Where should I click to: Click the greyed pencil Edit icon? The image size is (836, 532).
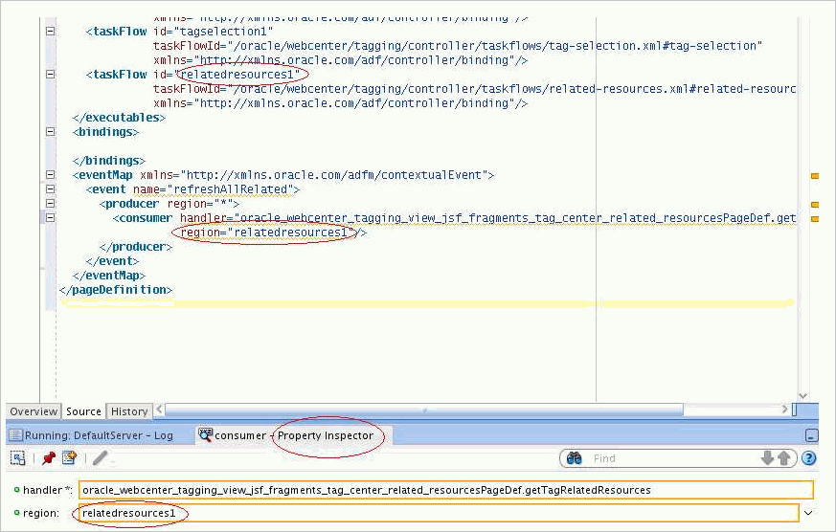pos(100,458)
